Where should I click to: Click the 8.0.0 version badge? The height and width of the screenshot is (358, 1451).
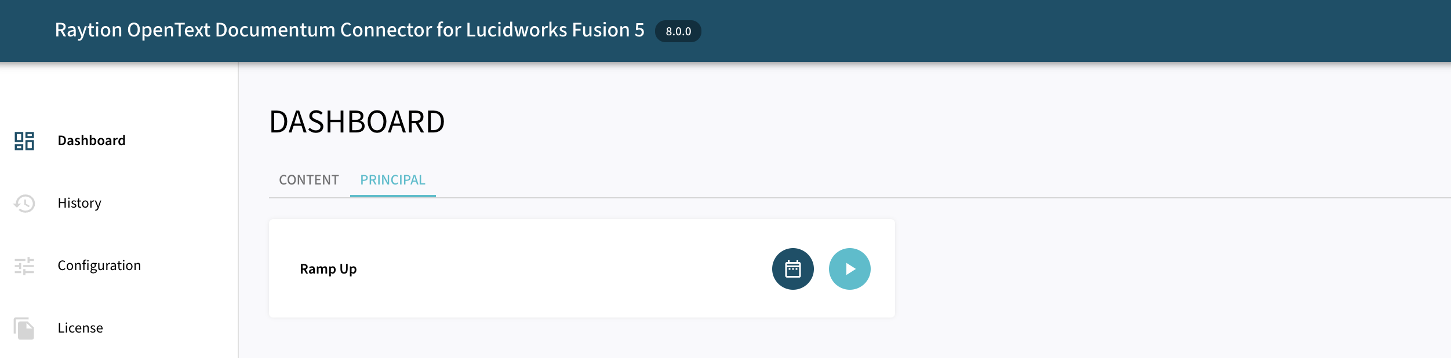point(677,32)
